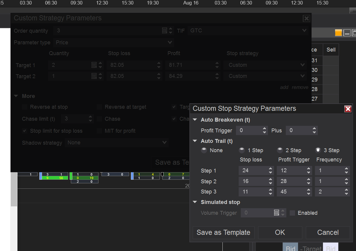Uncheck Stop limit for stop loss
Viewport: 356px width, 251px height.
25,131
